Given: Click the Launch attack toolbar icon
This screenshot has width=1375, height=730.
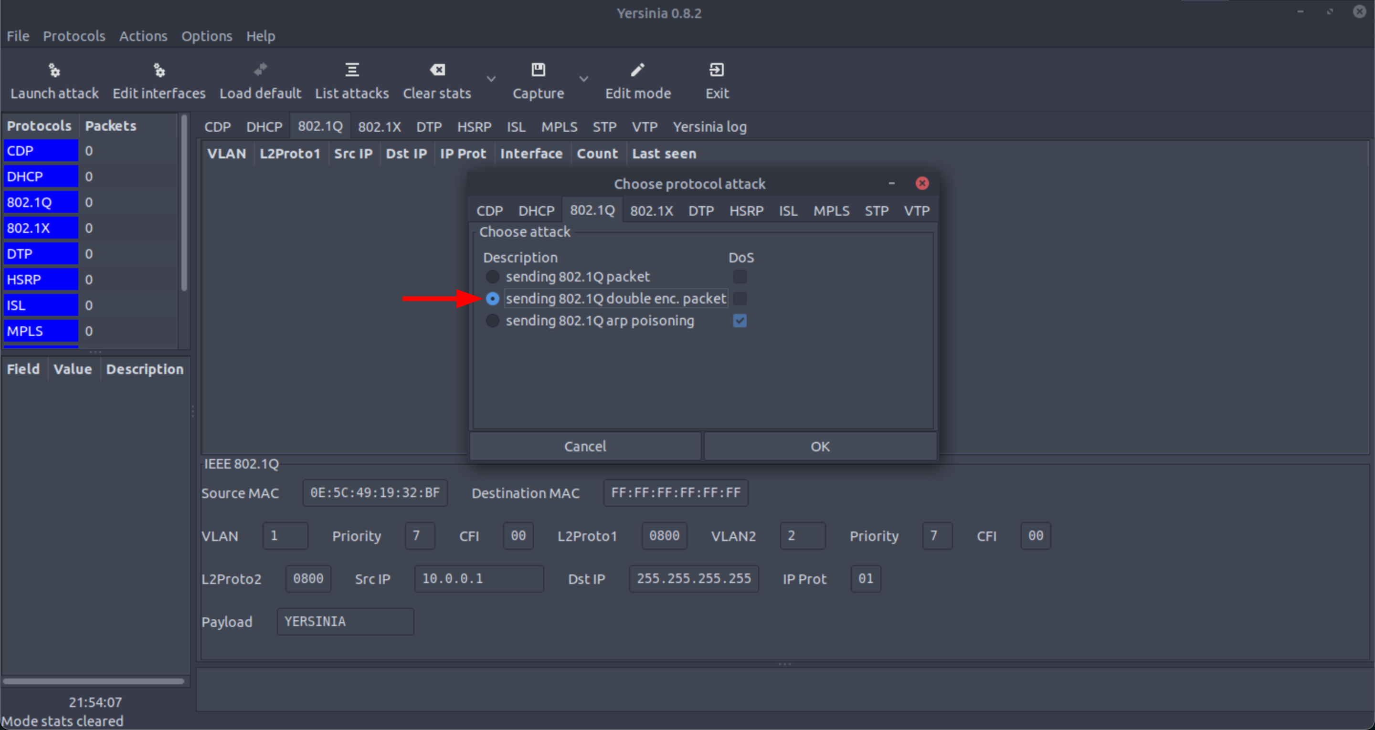Looking at the screenshot, I should click(54, 70).
